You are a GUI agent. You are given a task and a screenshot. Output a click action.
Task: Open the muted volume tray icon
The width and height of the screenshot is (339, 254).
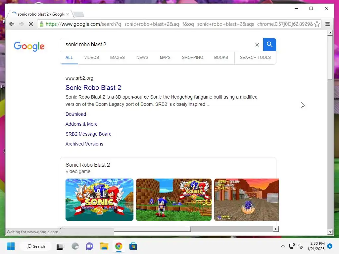tap(300, 246)
